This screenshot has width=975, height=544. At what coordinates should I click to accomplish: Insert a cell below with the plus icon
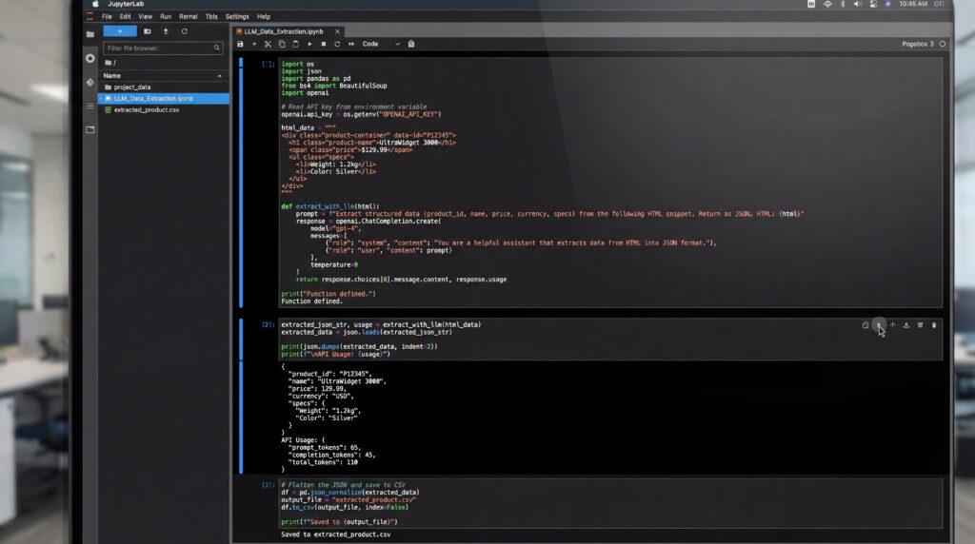253,44
